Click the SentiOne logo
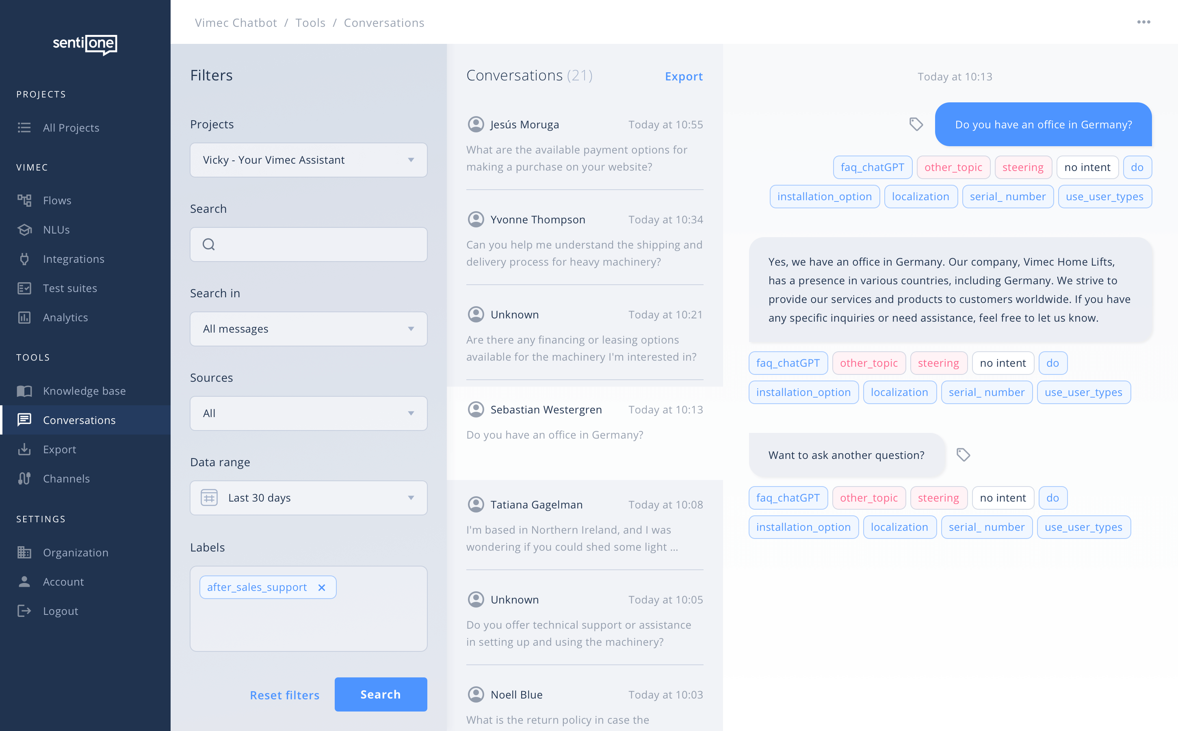The width and height of the screenshot is (1178, 731). click(x=85, y=44)
